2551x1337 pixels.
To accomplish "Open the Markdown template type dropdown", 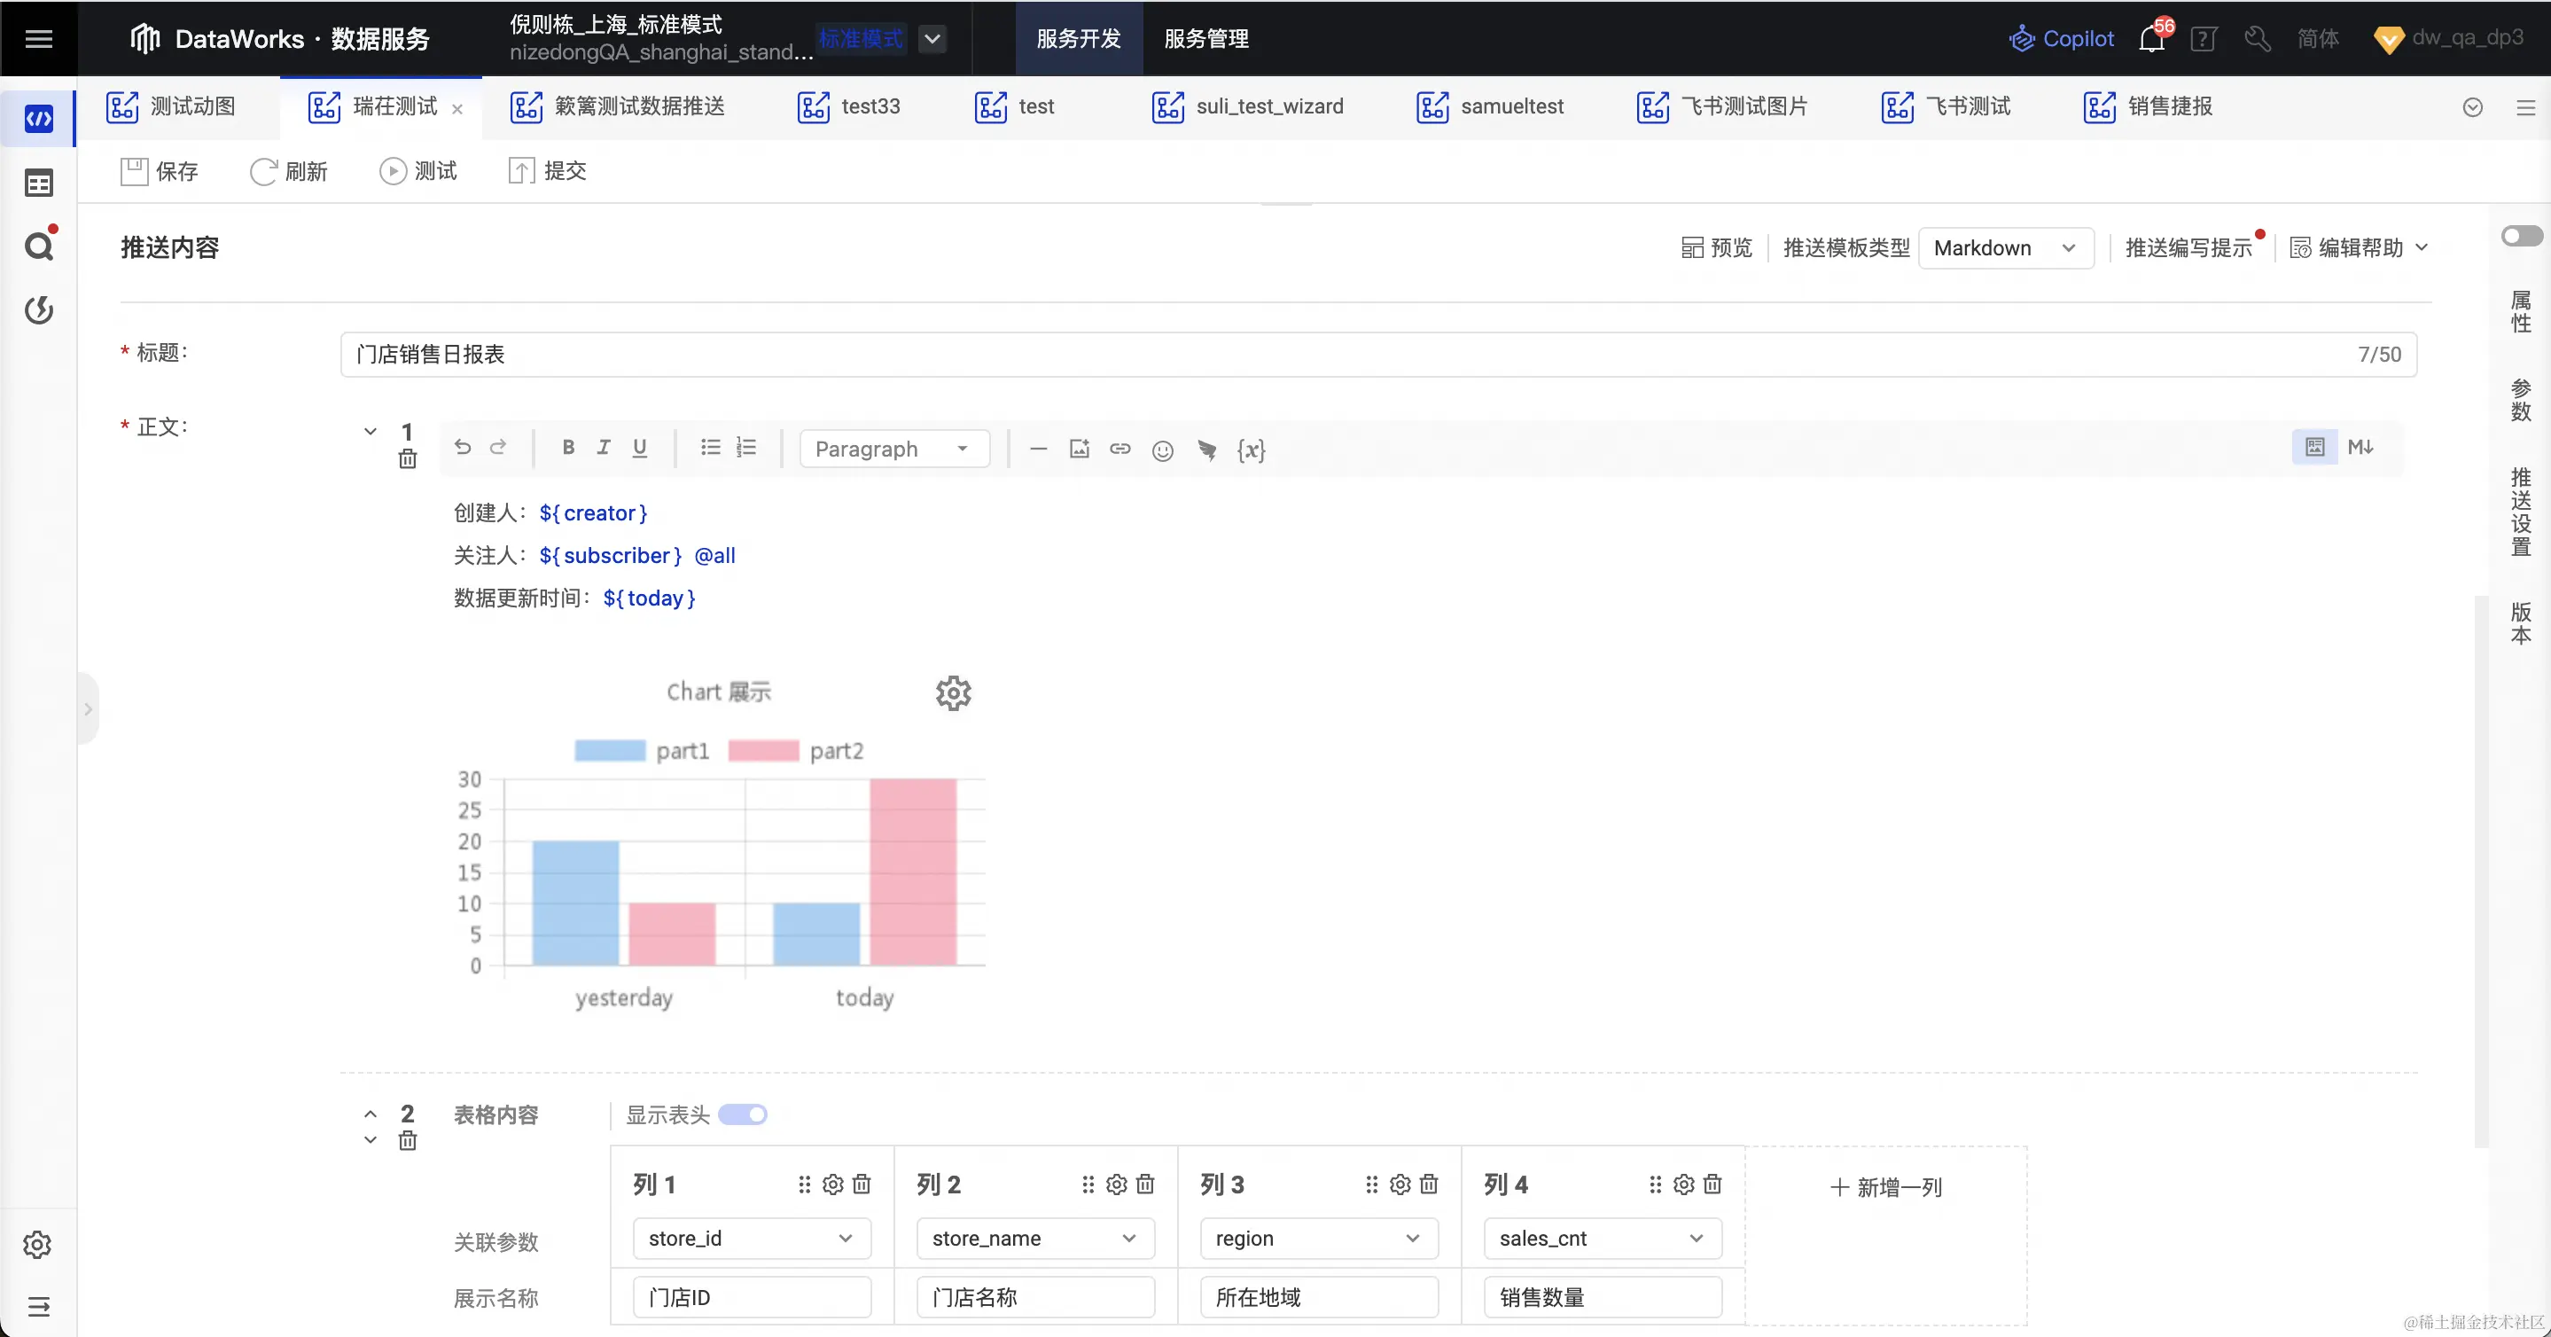I will point(2005,247).
